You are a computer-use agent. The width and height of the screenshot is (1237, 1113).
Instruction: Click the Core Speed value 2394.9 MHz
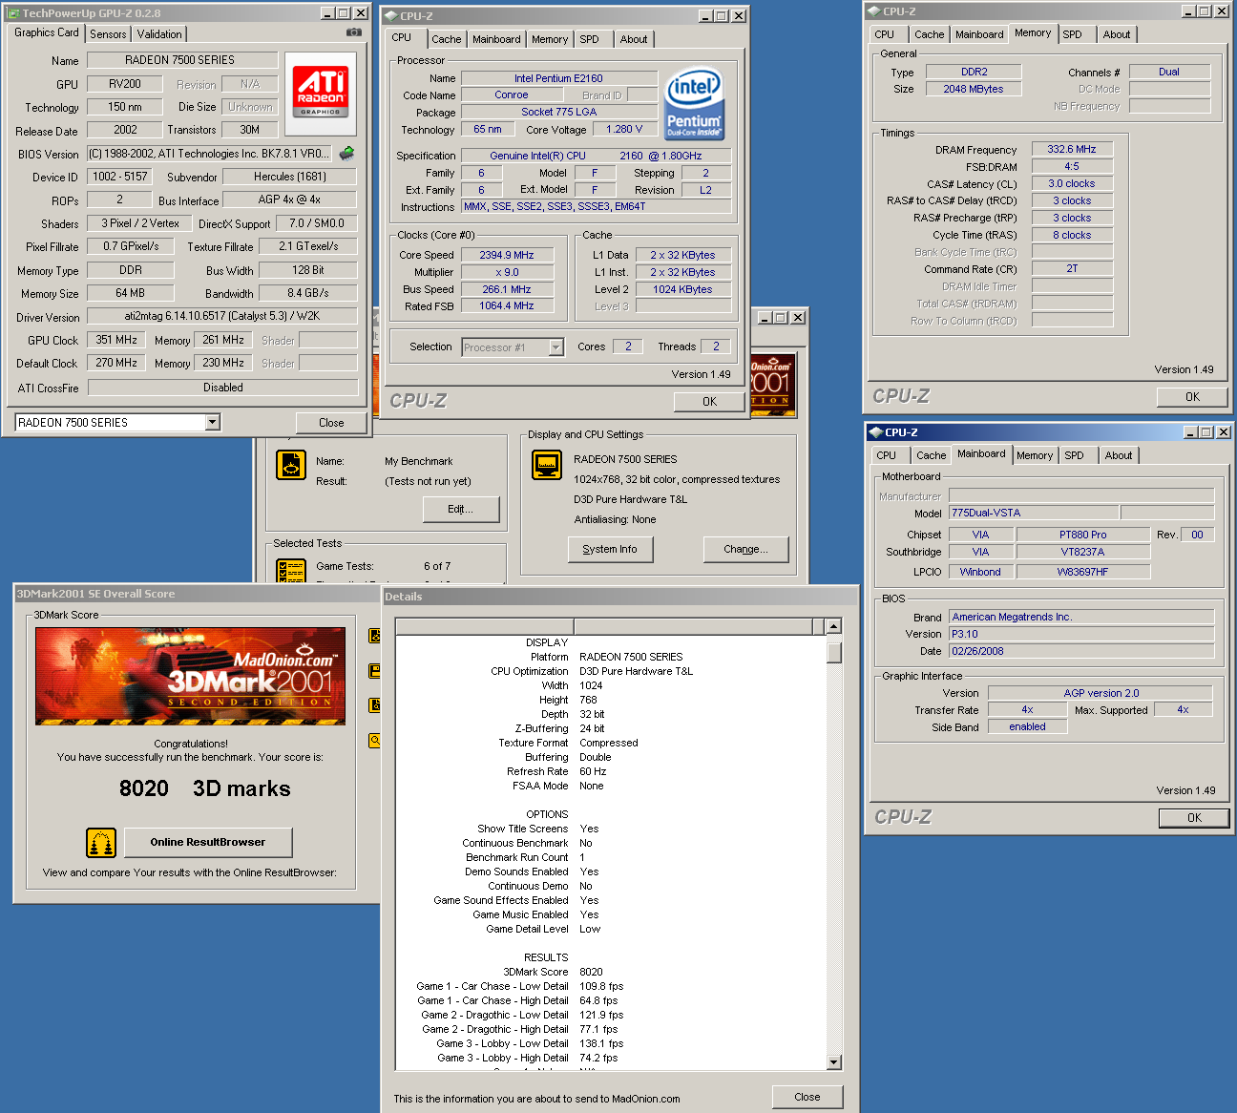click(x=507, y=255)
